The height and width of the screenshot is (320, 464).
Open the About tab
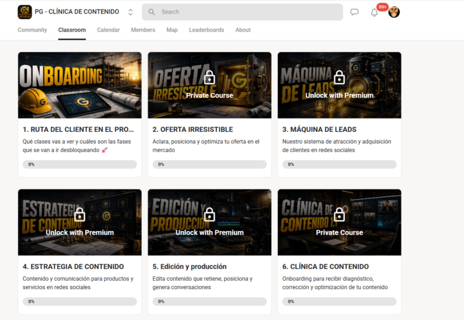point(243,30)
